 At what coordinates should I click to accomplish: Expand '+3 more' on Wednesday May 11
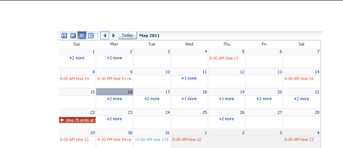189,78
